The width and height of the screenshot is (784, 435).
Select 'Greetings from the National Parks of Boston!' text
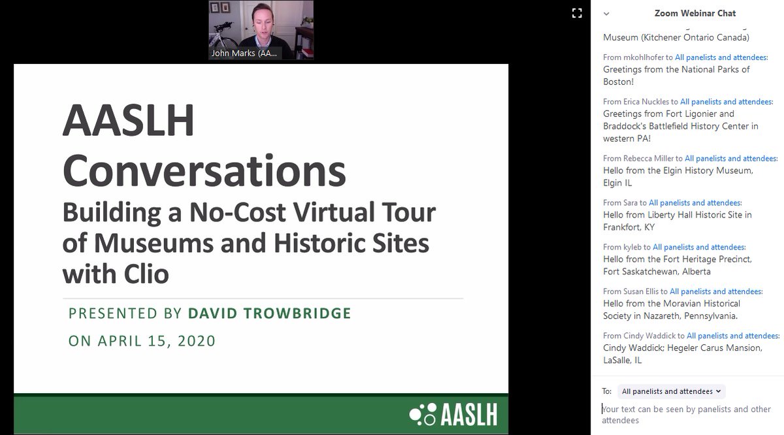[x=676, y=75]
